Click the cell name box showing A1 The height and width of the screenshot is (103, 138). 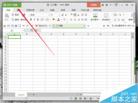pos(13,30)
